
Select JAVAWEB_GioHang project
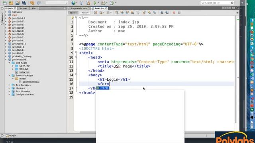(22, 56)
